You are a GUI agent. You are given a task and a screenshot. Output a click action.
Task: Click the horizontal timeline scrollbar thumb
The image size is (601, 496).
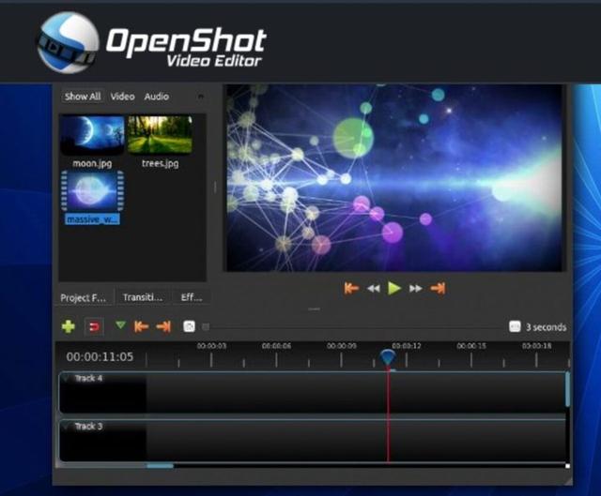click(160, 466)
